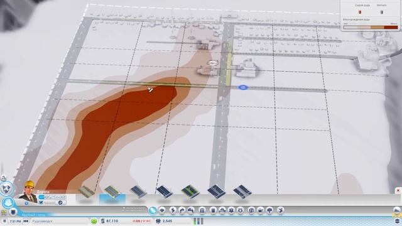Image resolution: width=402 pixels, height=226 pixels.
Task: Click the RCI demand bars
Action: [x=198, y=221]
